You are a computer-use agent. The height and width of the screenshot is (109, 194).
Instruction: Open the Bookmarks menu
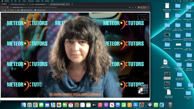pyautogui.click(x=31, y=1)
